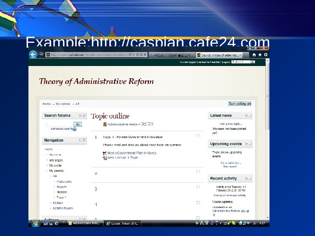Dock Navigation block icon
Image resolution: width=315 pixels, height=236 pixels.
point(84,140)
